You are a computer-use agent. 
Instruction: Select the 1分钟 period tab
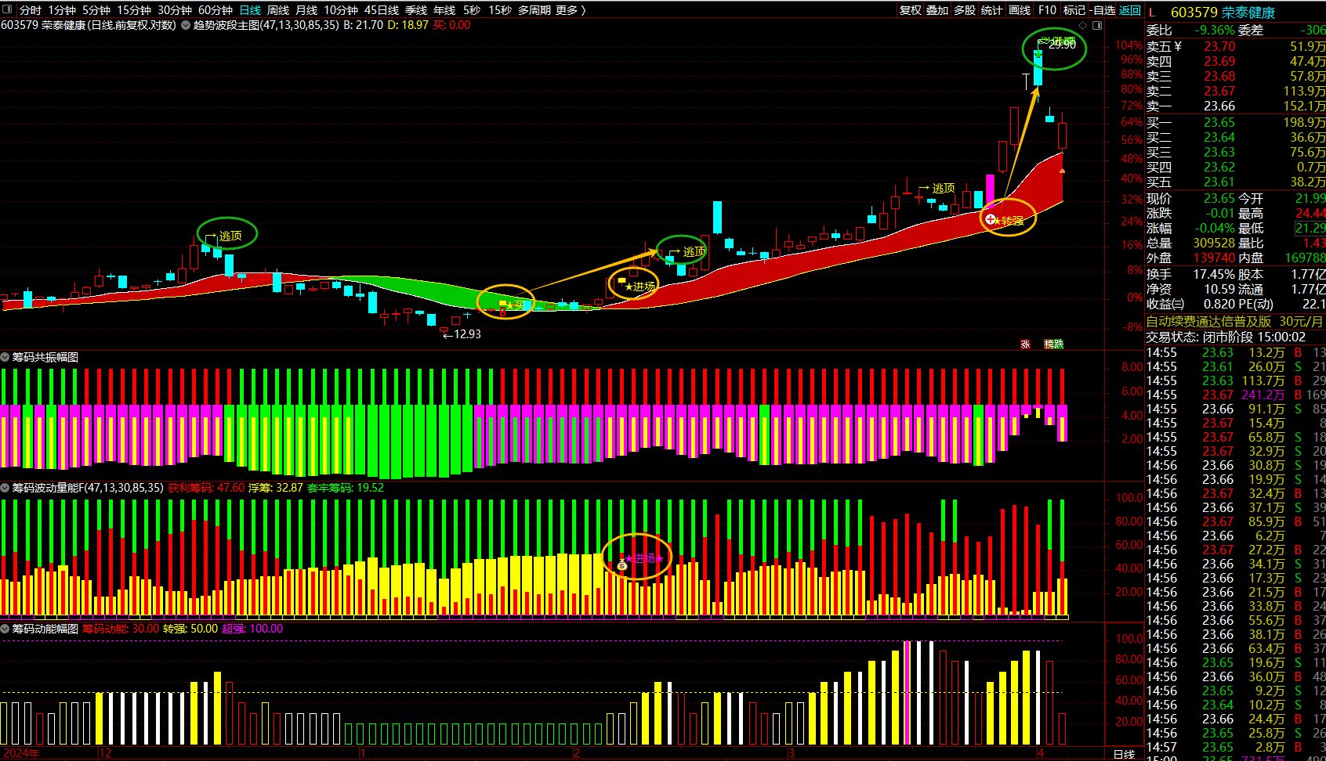(x=62, y=10)
